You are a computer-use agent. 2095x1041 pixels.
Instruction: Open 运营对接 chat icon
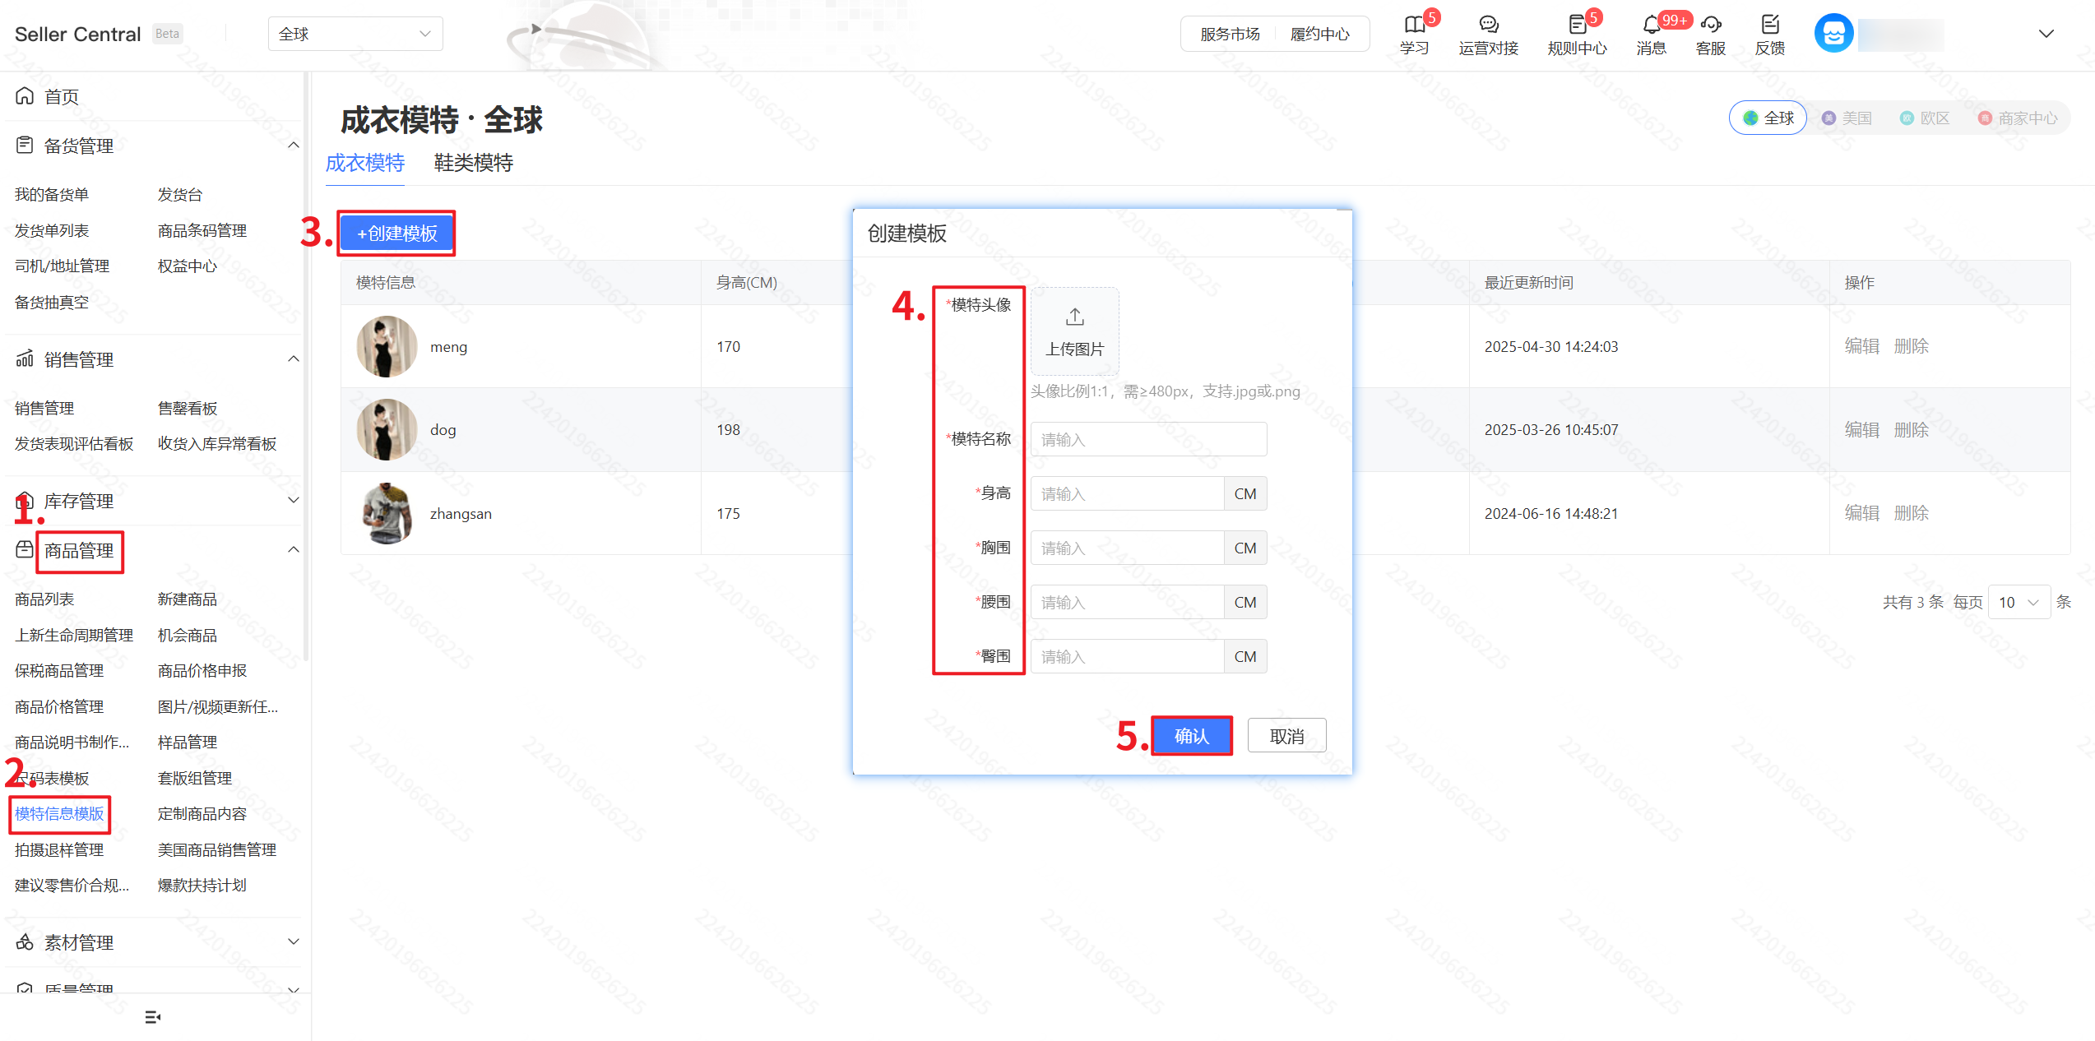pyautogui.click(x=1488, y=25)
